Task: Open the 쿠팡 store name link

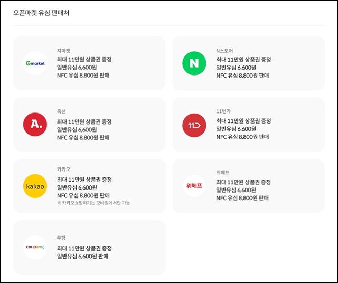Action: 61,238
